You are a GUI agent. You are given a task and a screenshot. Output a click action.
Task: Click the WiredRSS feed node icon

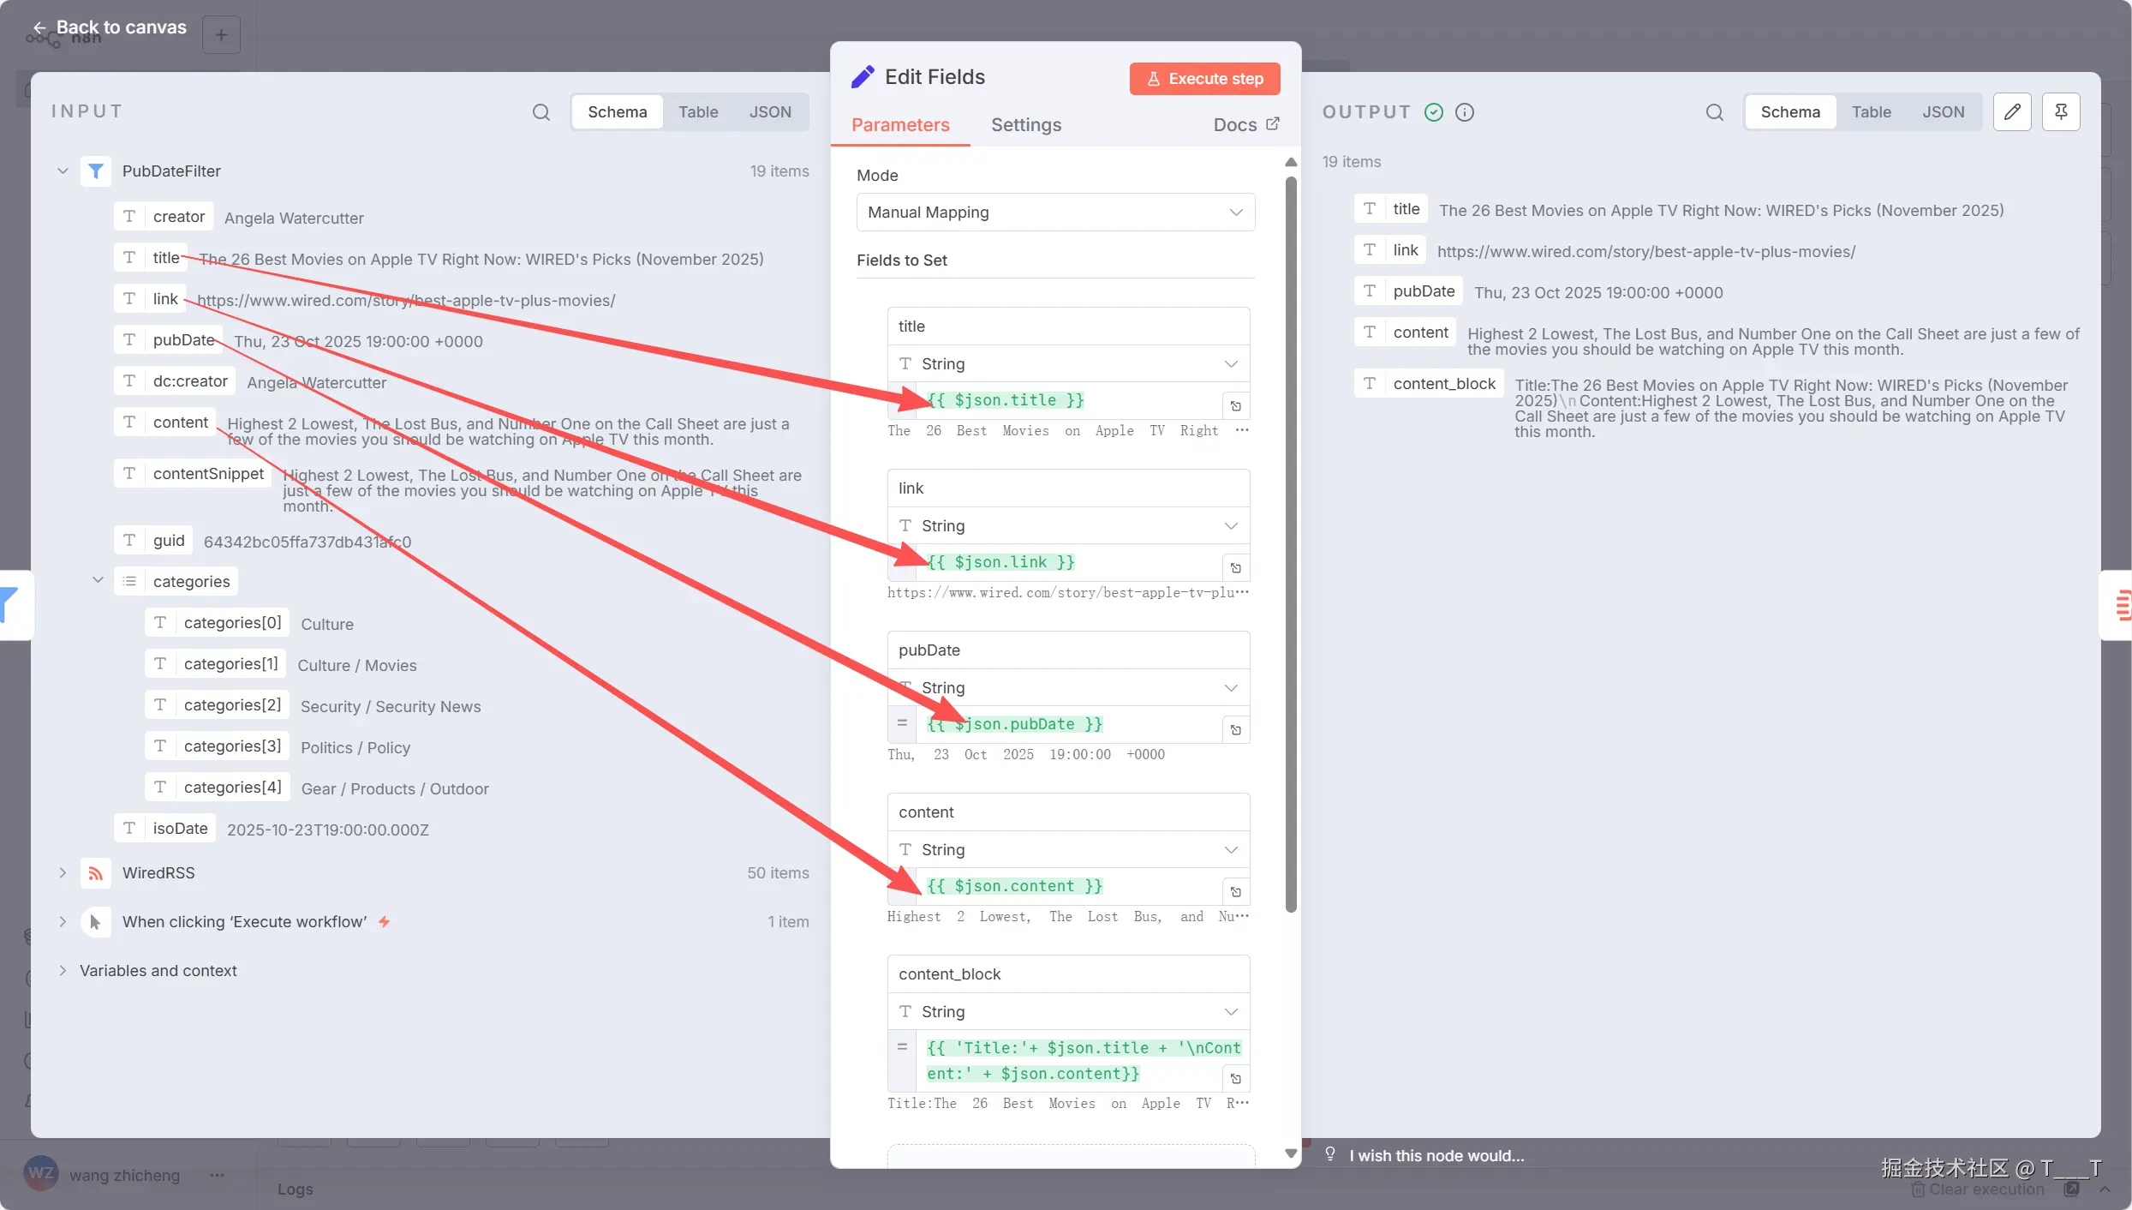click(x=95, y=873)
